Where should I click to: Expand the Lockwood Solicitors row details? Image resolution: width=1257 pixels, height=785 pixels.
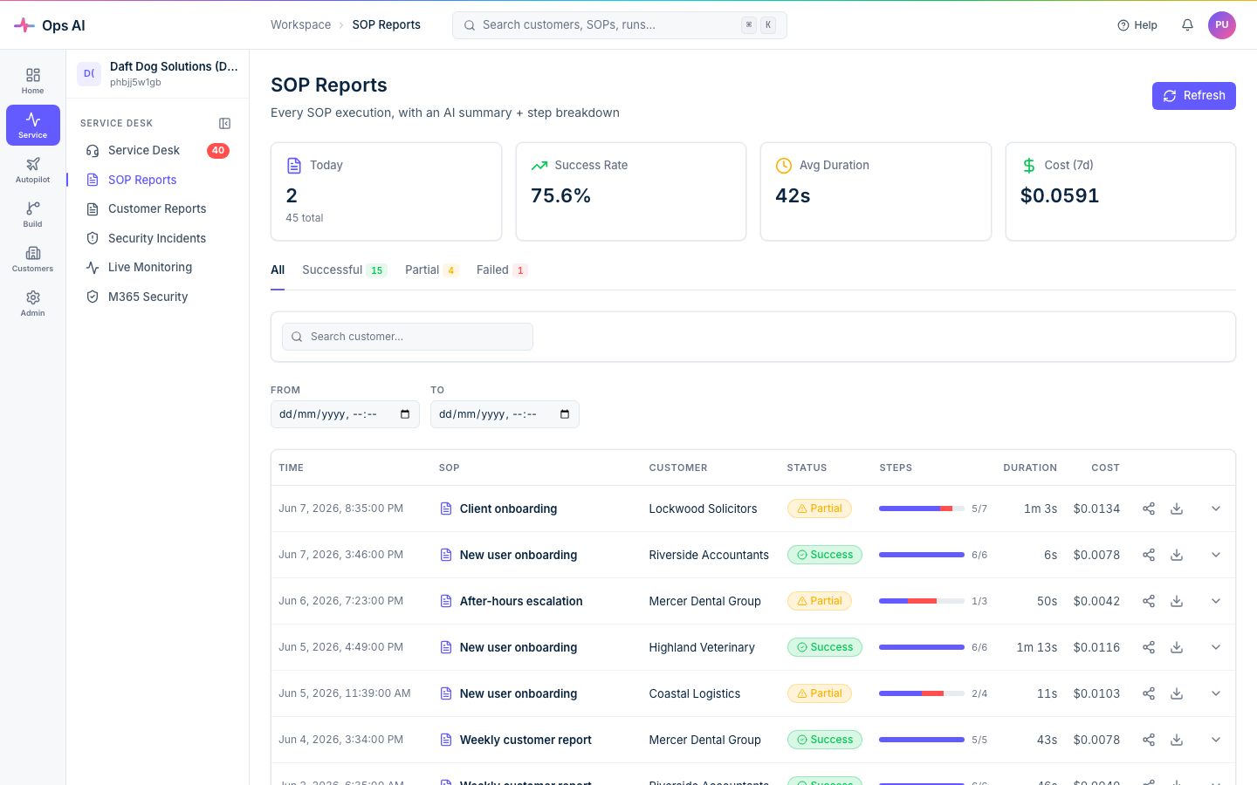click(x=1216, y=509)
